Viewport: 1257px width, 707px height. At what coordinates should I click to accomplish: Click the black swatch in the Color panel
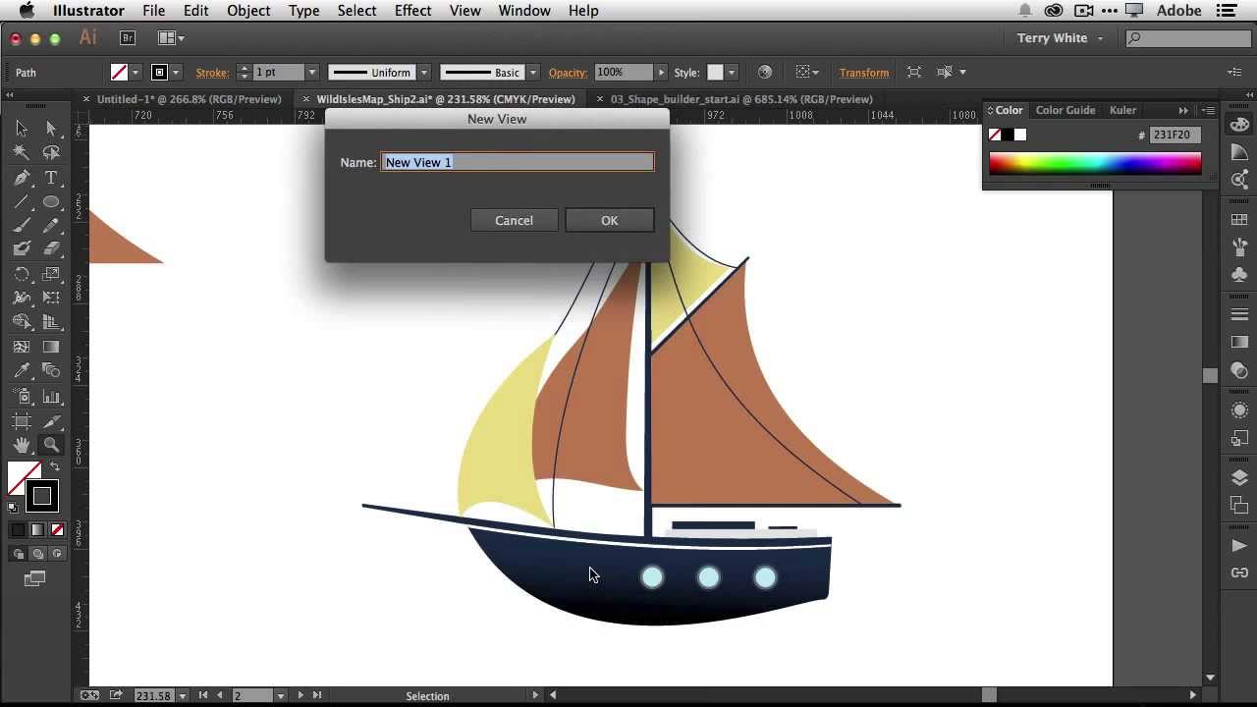tap(1008, 135)
